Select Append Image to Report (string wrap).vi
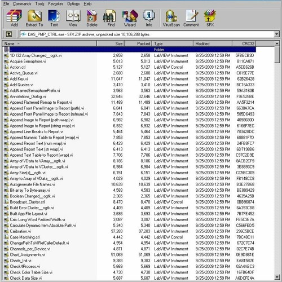The image size is (282, 282). [42, 126]
